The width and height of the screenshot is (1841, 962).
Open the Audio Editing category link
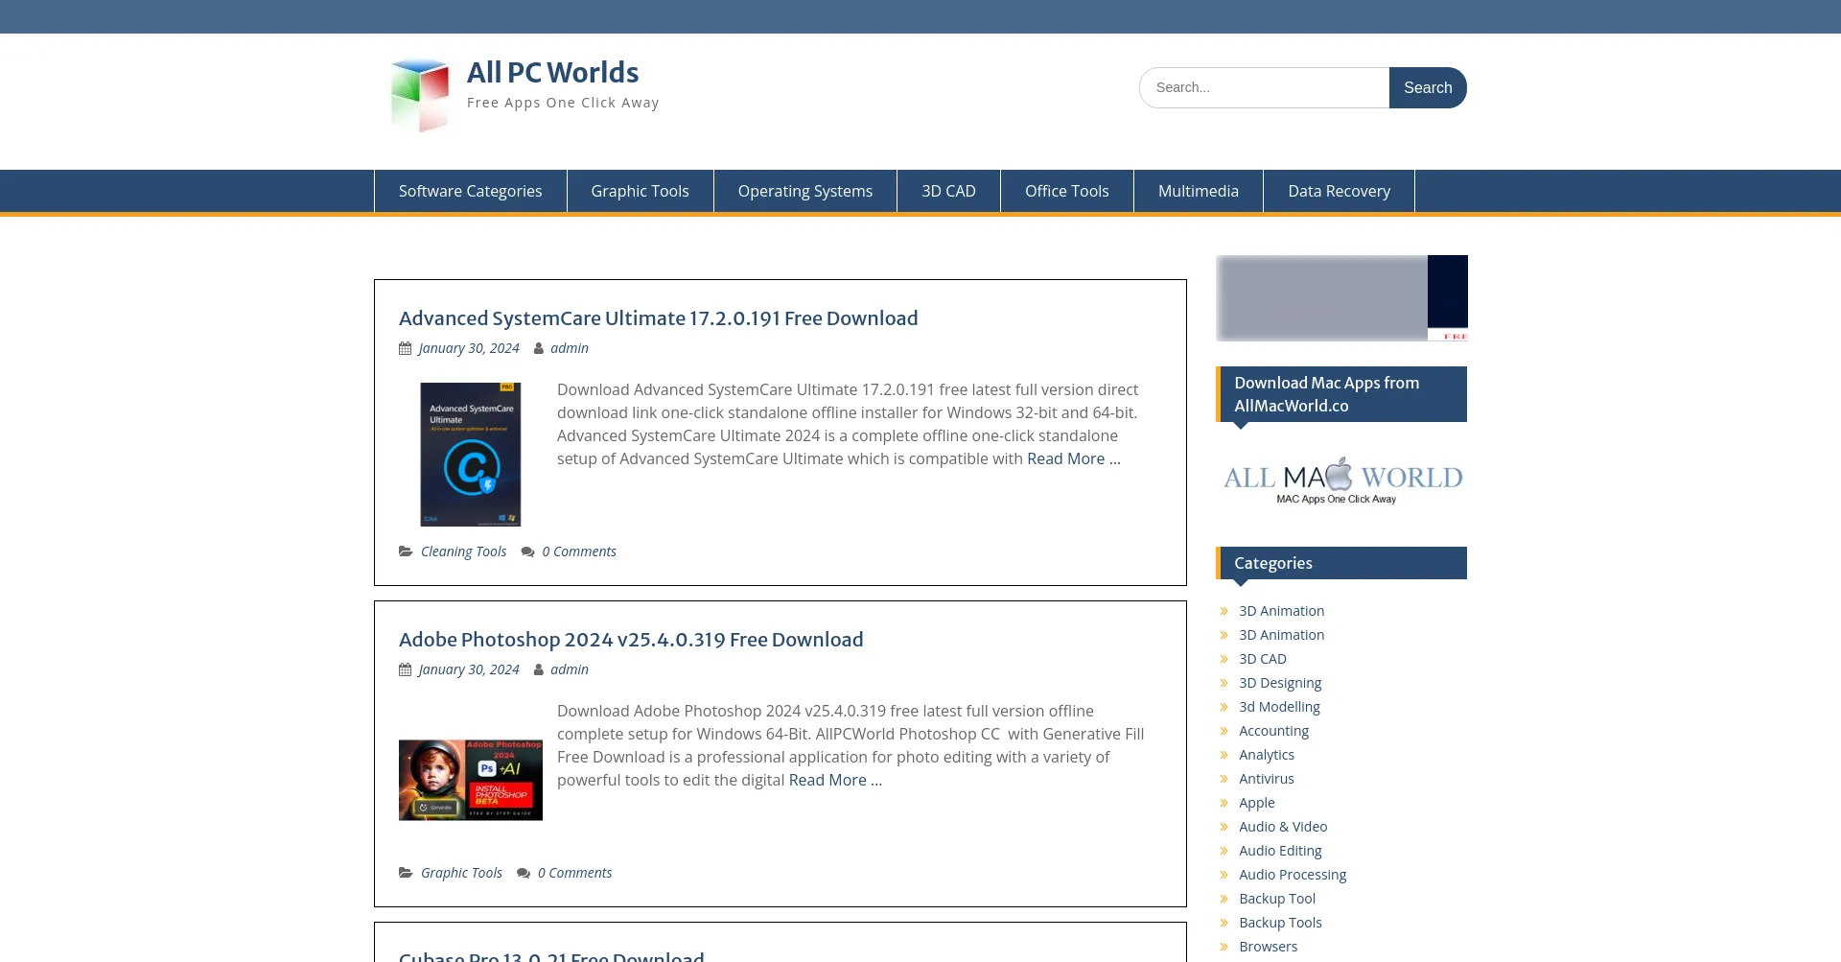[1280, 851]
